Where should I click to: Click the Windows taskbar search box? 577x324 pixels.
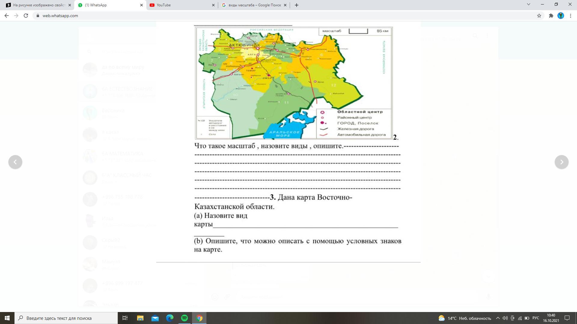pyautogui.click(x=66, y=318)
